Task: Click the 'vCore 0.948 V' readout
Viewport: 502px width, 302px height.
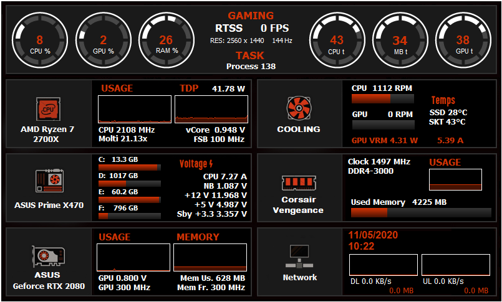Action: tap(216, 130)
